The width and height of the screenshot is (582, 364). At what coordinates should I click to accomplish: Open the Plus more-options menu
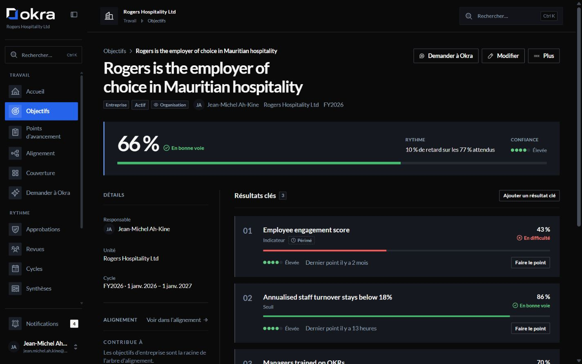pos(544,56)
